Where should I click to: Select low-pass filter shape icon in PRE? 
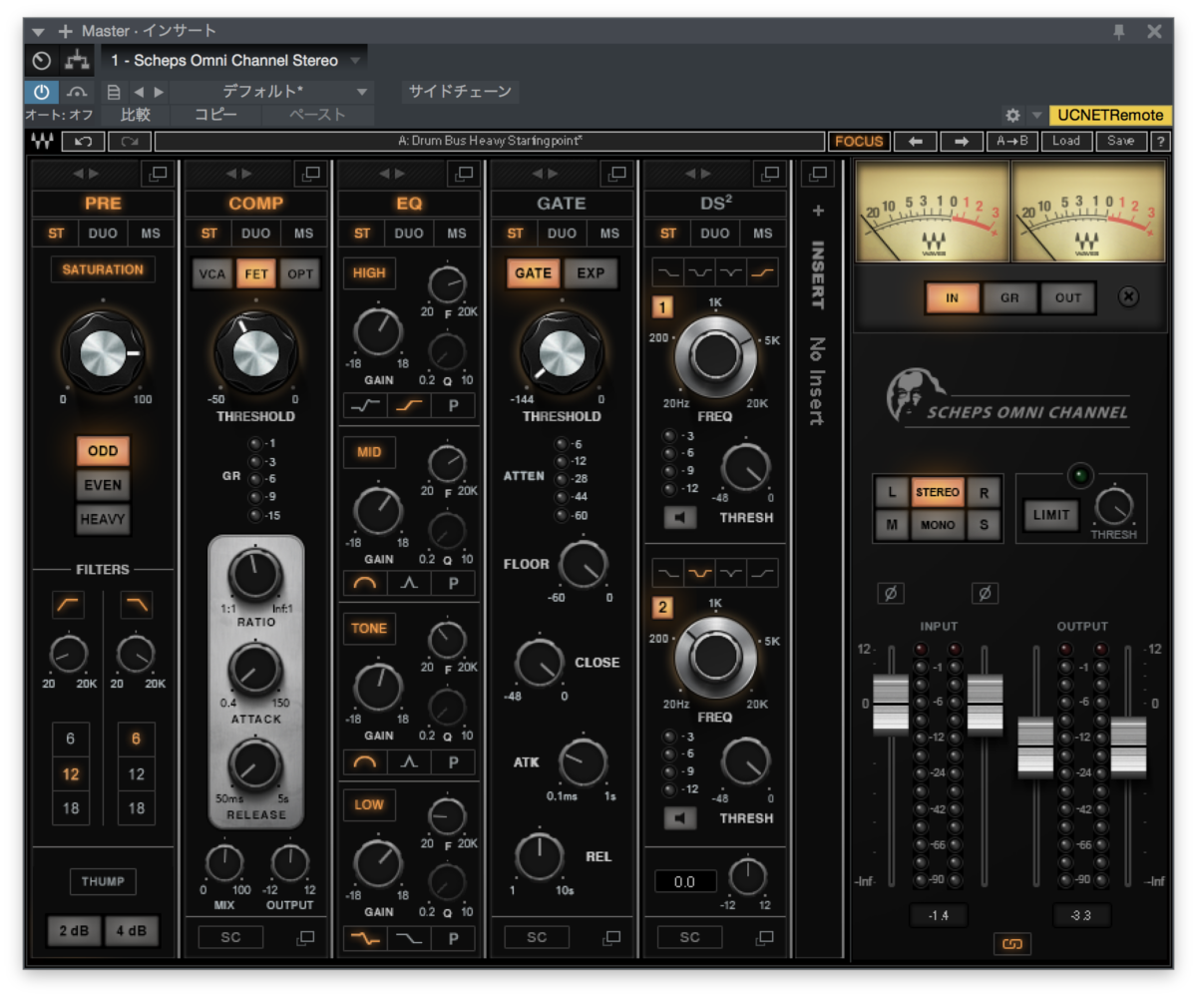137,604
